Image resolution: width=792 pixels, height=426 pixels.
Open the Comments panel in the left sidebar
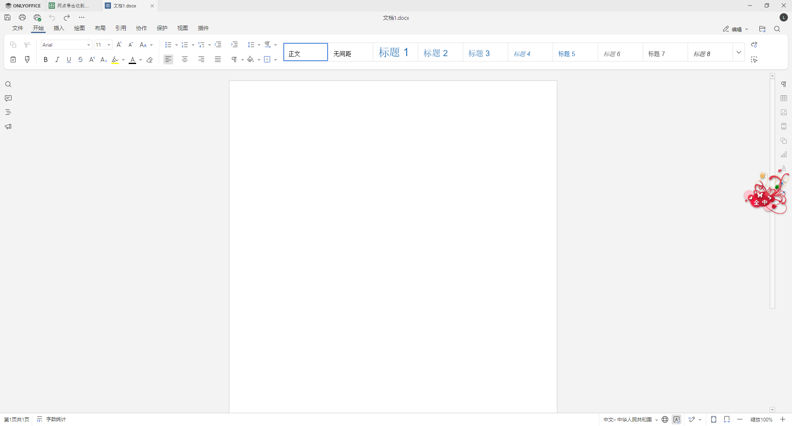pyautogui.click(x=8, y=98)
